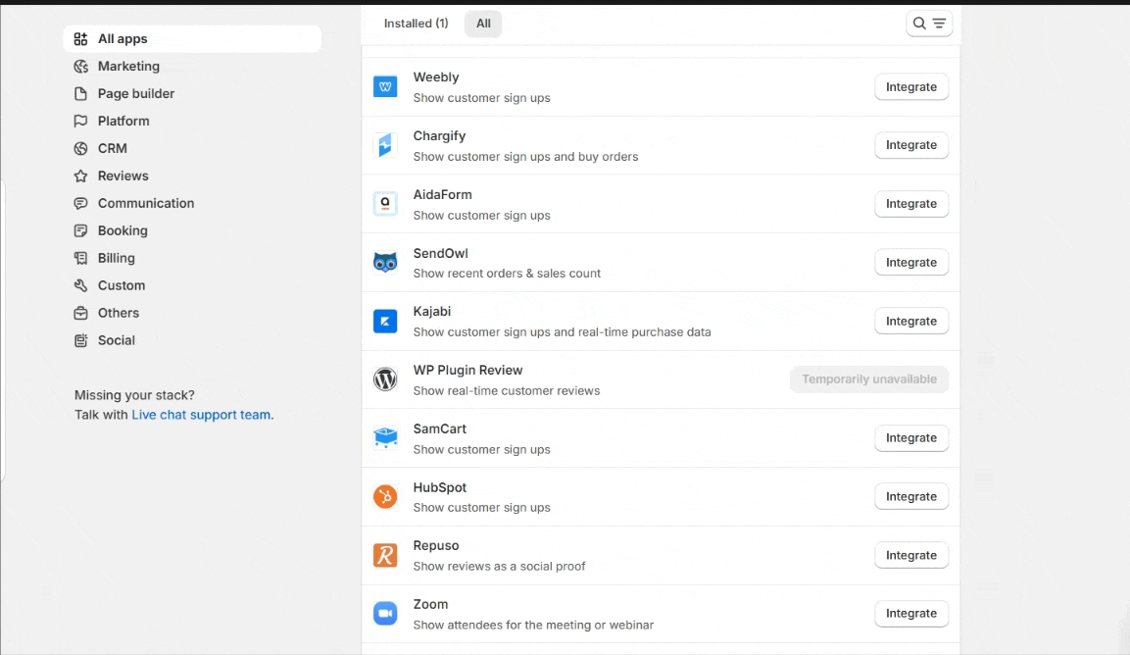Click the AidaForm app logo
The image size is (1130, 655).
(x=385, y=203)
